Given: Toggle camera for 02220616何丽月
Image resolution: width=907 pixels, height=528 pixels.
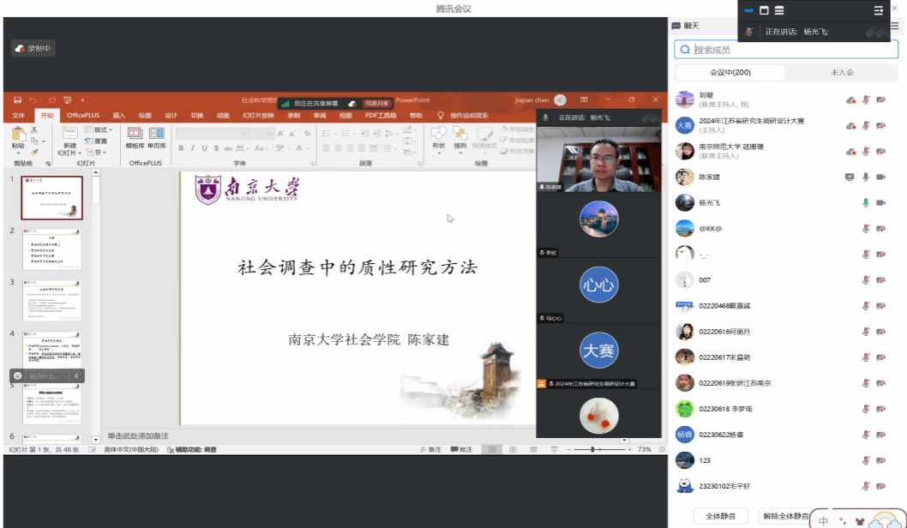Looking at the screenshot, I should [881, 332].
